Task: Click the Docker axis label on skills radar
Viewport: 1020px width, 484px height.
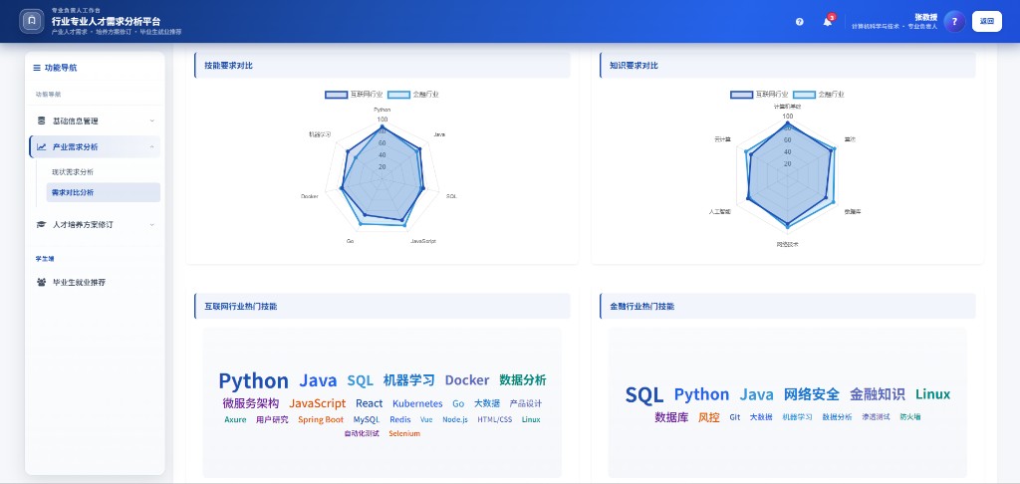Action: [x=310, y=196]
